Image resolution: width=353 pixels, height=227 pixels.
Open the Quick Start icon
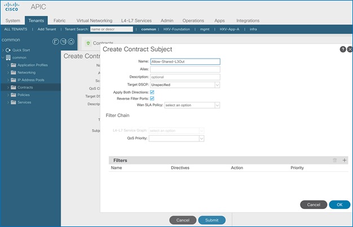tap(8, 50)
